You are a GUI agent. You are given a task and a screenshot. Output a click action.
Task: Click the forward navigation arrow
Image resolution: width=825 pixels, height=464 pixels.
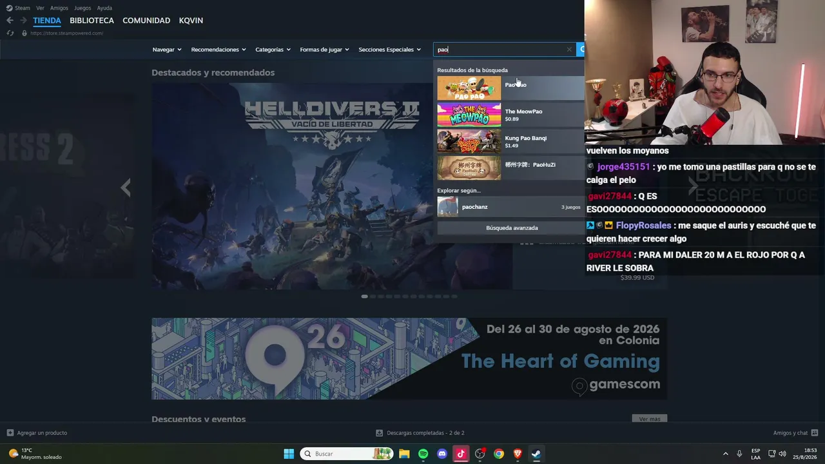pyautogui.click(x=23, y=21)
